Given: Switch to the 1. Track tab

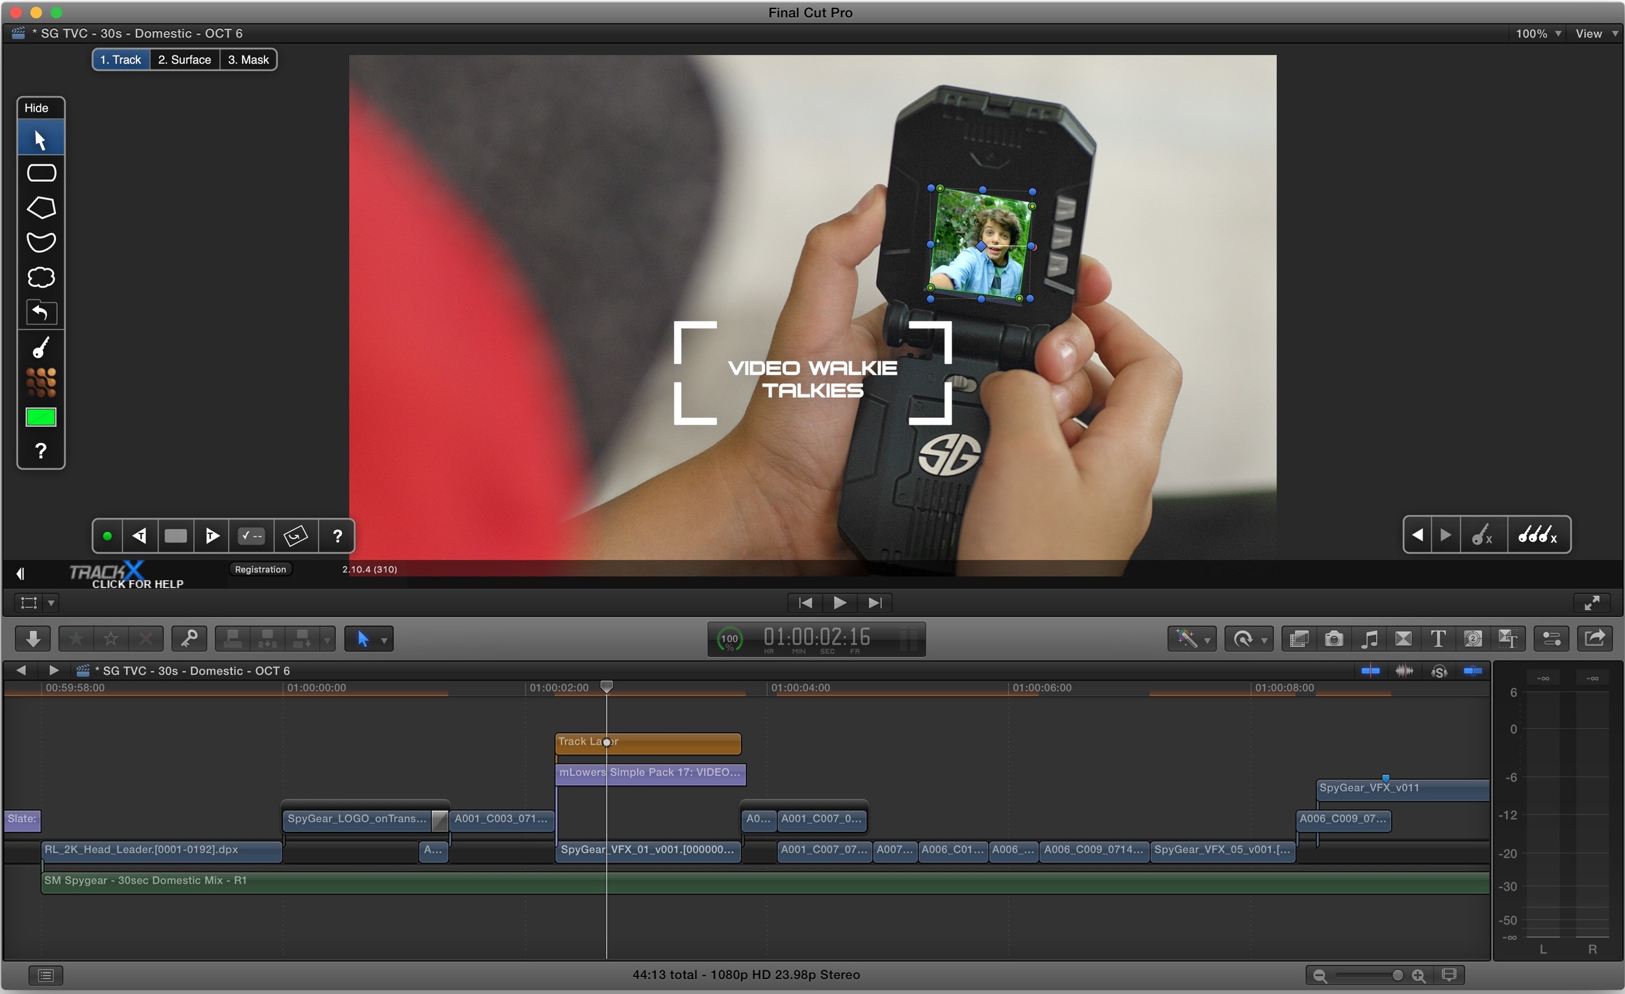Looking at the screenshot, I should pyautogui.click(x=121, y=59).
